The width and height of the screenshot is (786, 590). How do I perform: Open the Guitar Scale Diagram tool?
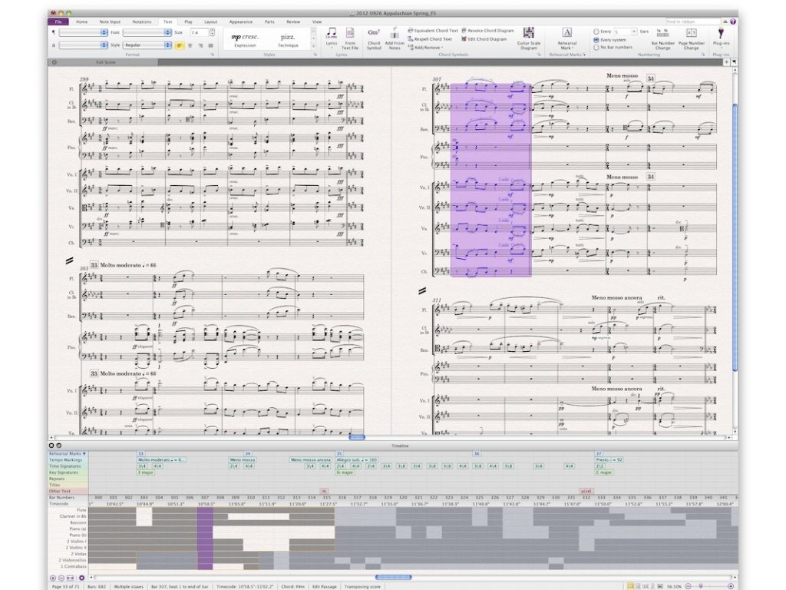click(x=528, y=38)
